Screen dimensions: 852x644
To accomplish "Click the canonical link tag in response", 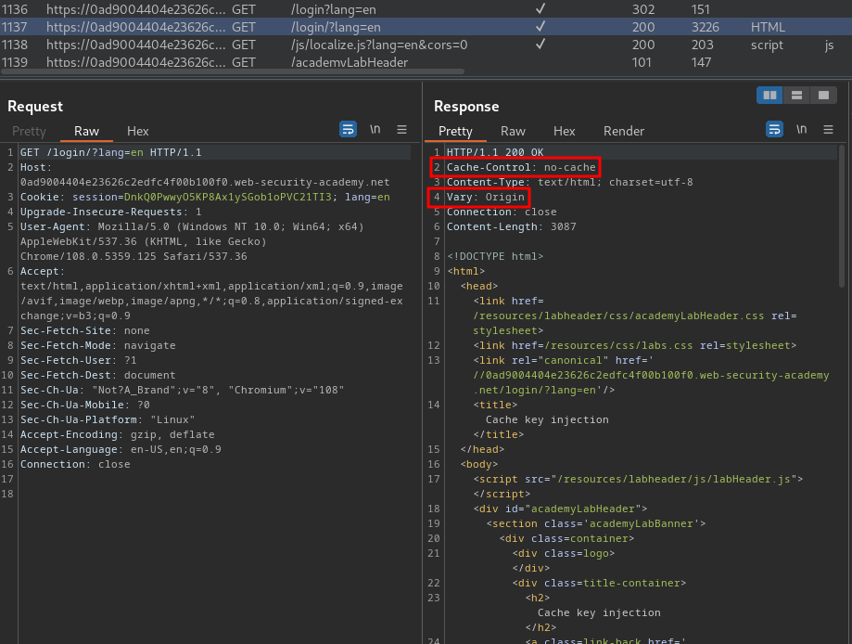I will pos(651,375).
